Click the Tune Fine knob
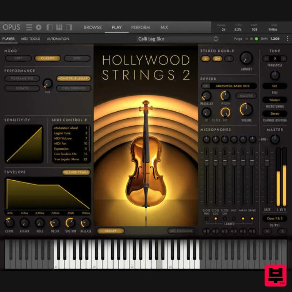 pyautogui.click(x=275, y=76)
